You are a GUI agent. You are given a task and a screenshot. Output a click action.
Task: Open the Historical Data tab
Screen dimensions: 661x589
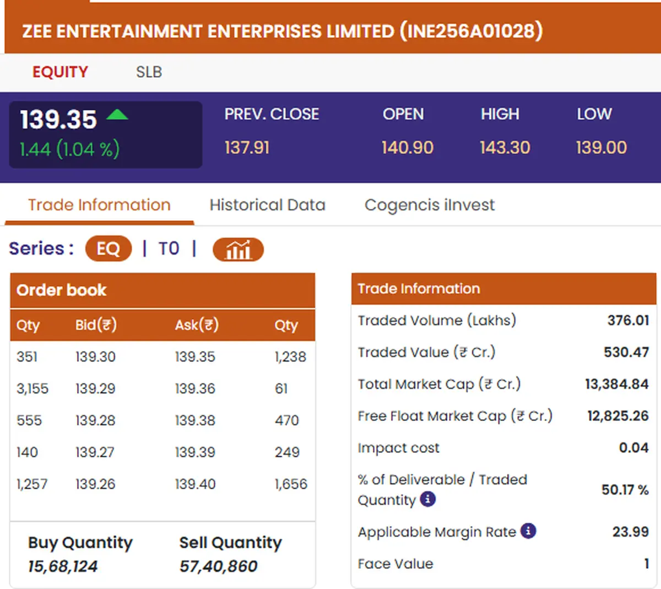click(267, 205)
